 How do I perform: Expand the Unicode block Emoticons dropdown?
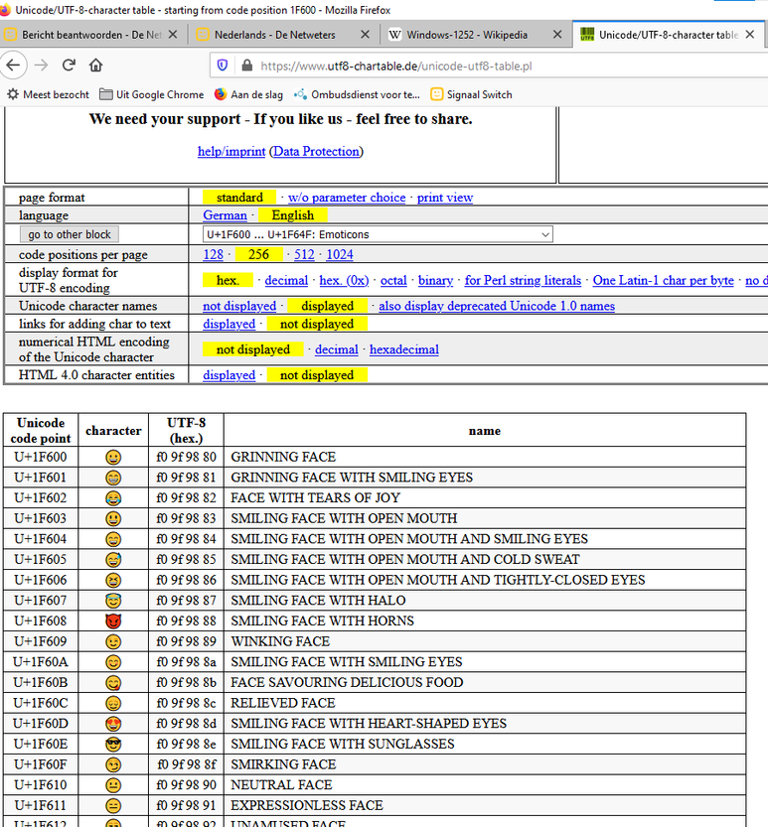pos(377,234)
